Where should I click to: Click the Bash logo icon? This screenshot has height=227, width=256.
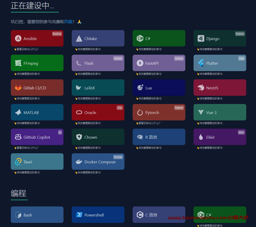coord(18,215)
